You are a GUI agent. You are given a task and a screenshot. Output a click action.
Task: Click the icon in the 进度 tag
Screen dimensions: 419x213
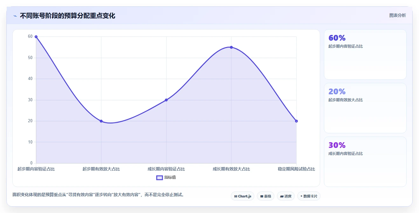(282, 196)
